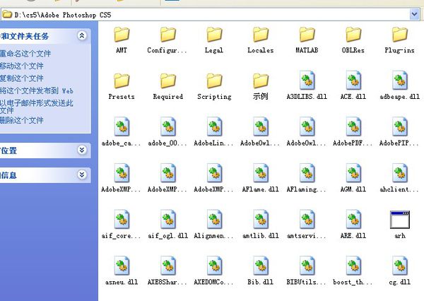This screenshot has width=424, height=301.
Task: Select the Scripting folder
Action: click(214, 82)
